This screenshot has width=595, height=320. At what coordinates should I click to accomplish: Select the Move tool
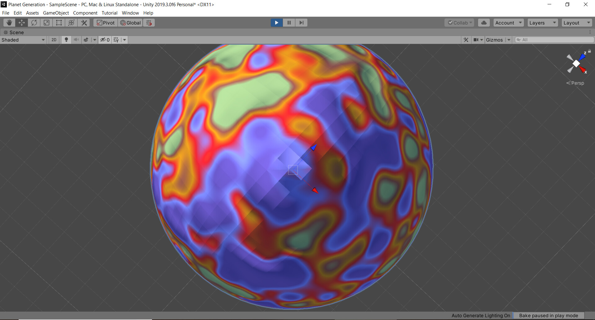click(21, 22)
